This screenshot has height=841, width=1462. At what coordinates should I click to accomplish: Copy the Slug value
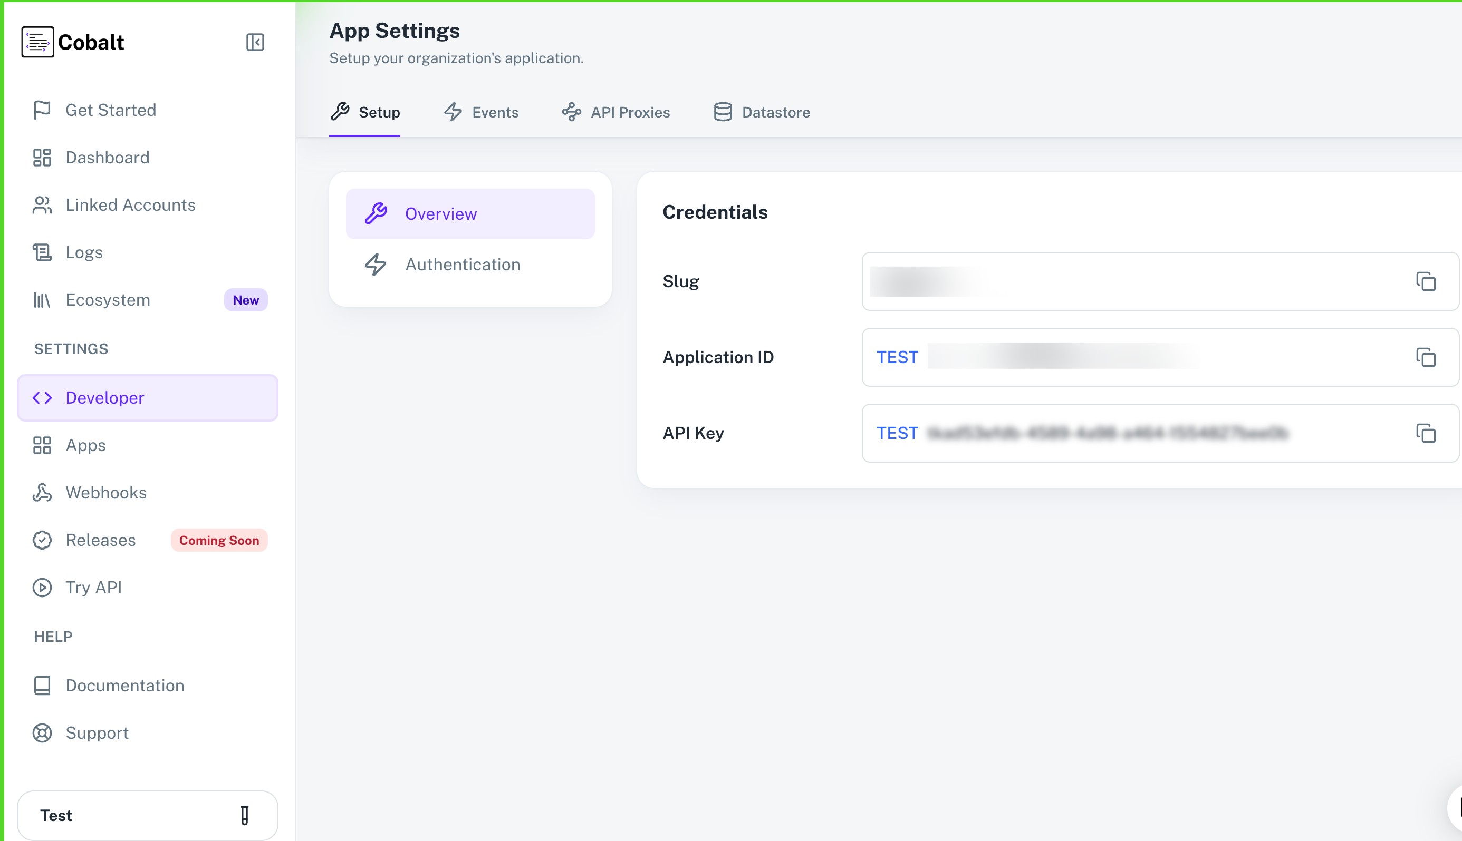1426,282
